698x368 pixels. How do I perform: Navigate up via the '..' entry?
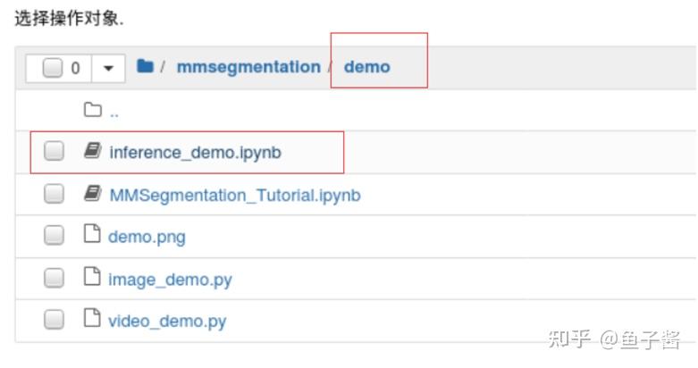[114, 112]
